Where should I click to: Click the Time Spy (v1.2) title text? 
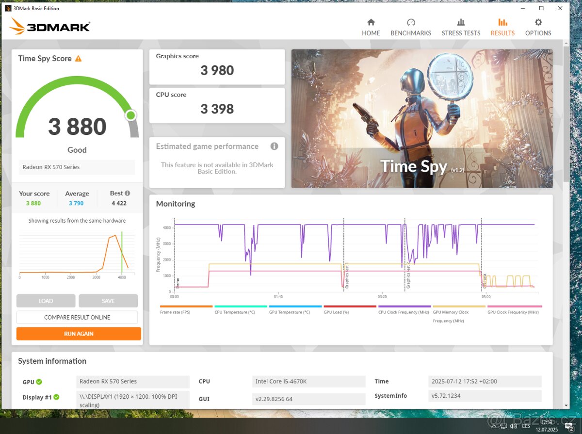coord(423,166)
